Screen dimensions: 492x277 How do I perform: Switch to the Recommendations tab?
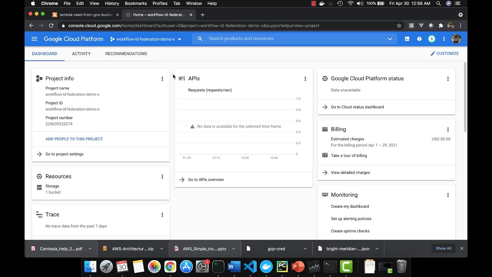[126, 54]
